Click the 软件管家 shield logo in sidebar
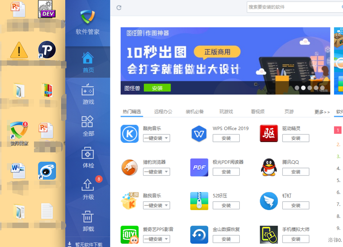Screen dimensions: 343x247 (88, 17)
